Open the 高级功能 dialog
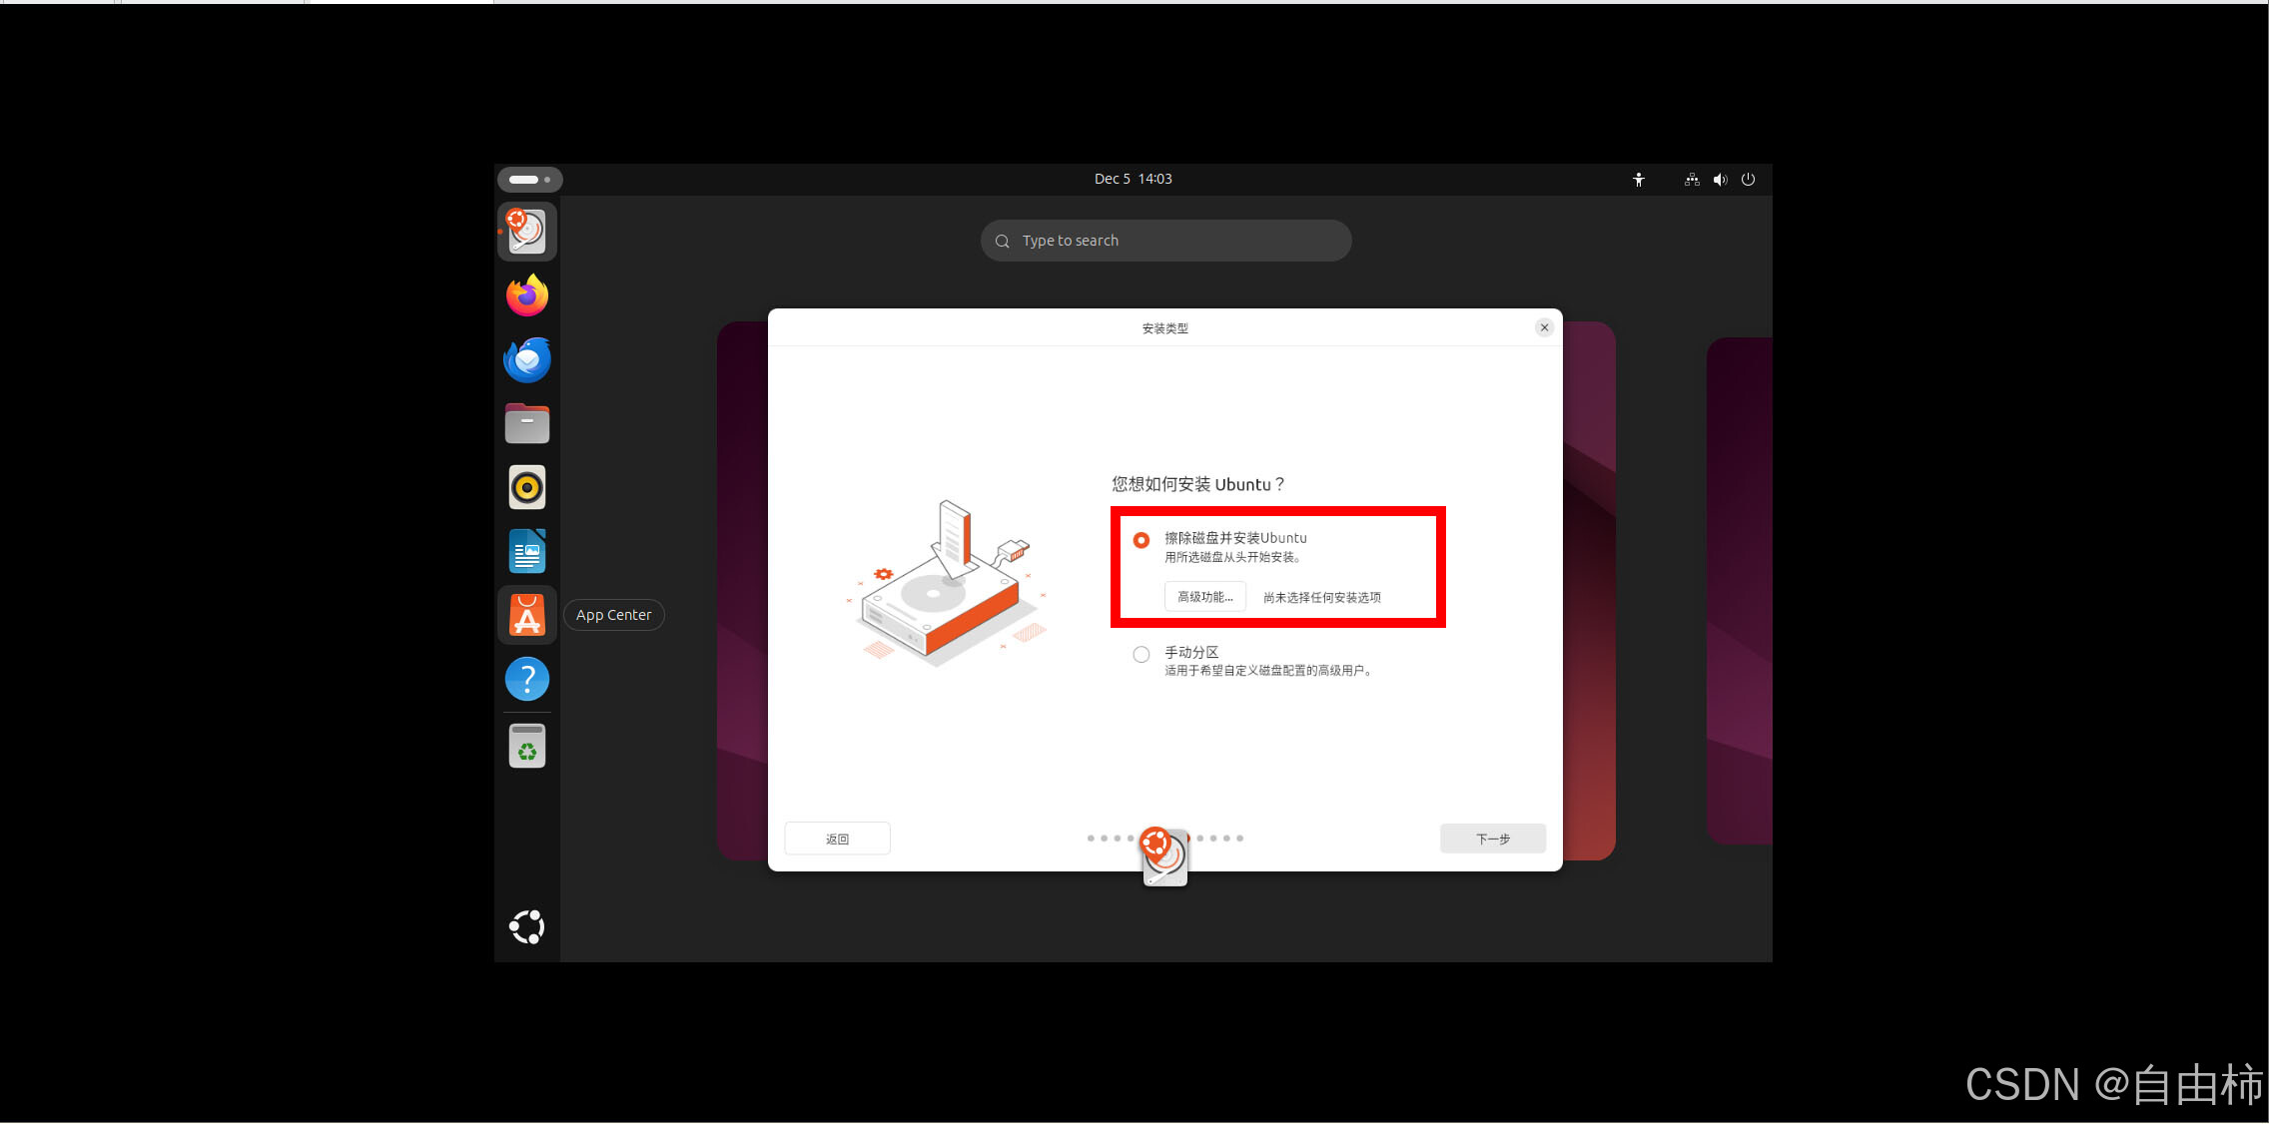Screen dimensions: 2269x1124 point(1204,596)
